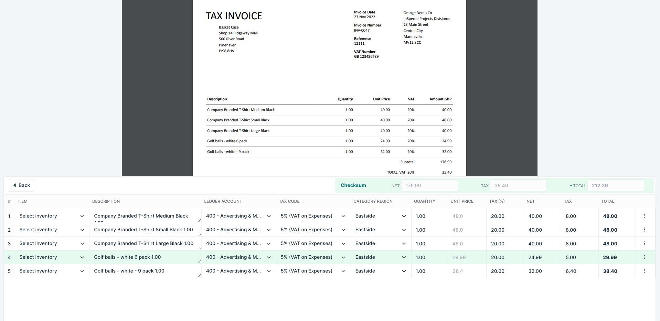Edit description 'Golf balls - white - 9 pack 1.00'
The height and width of the screenshot is (321, 660).
145,271
